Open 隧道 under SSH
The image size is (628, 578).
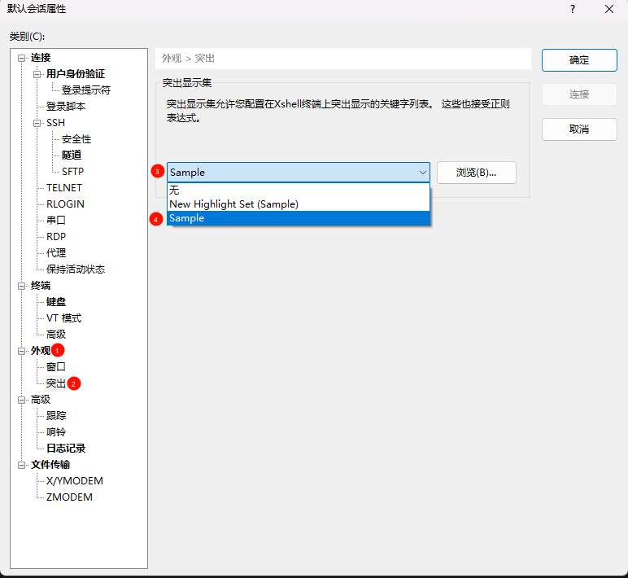[x=72, y=155]
